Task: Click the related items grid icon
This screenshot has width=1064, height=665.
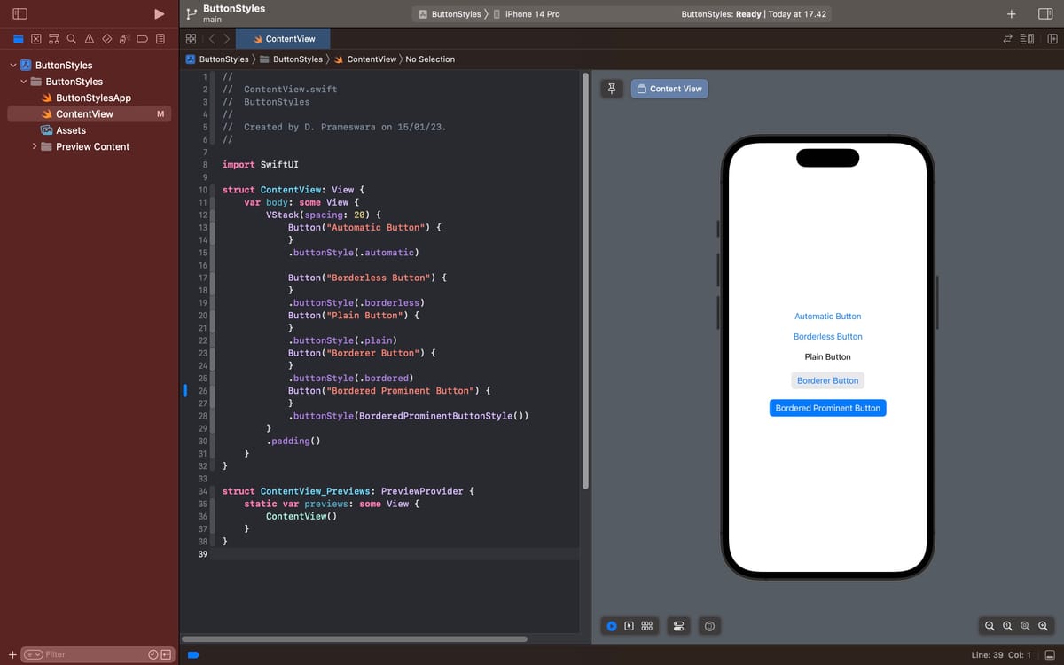Action: (x=191, y=39)
